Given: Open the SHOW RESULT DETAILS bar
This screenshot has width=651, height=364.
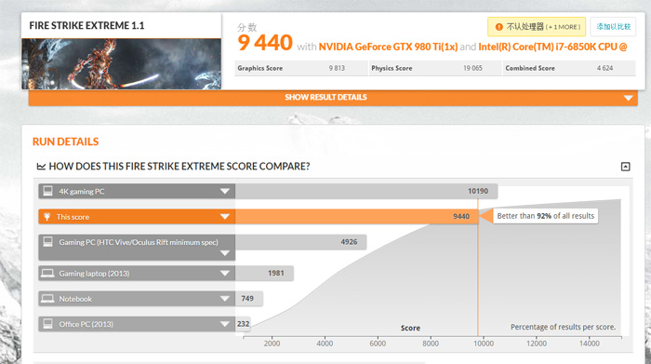Looking at the screenshot, I should (333, 97).
